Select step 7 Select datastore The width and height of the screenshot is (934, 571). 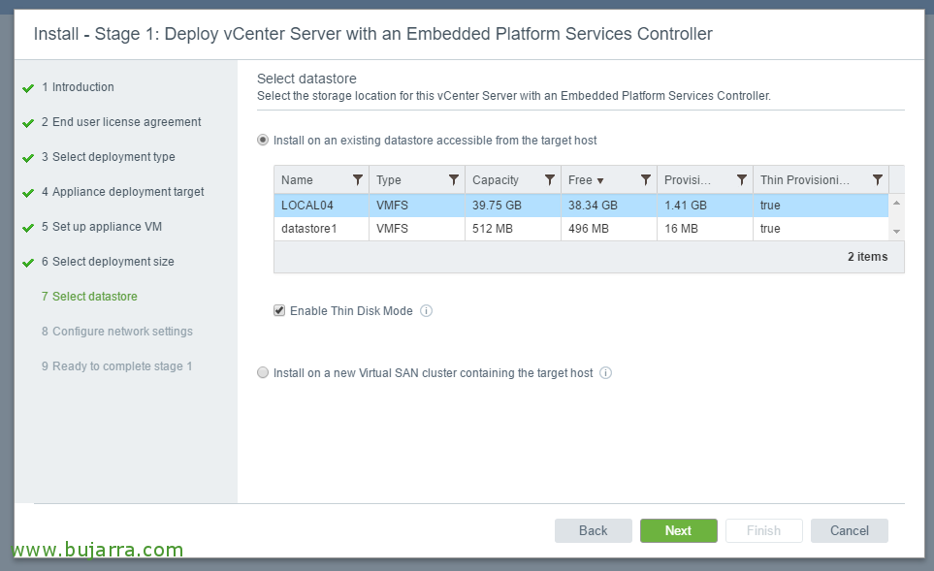[x=89, y=297]
